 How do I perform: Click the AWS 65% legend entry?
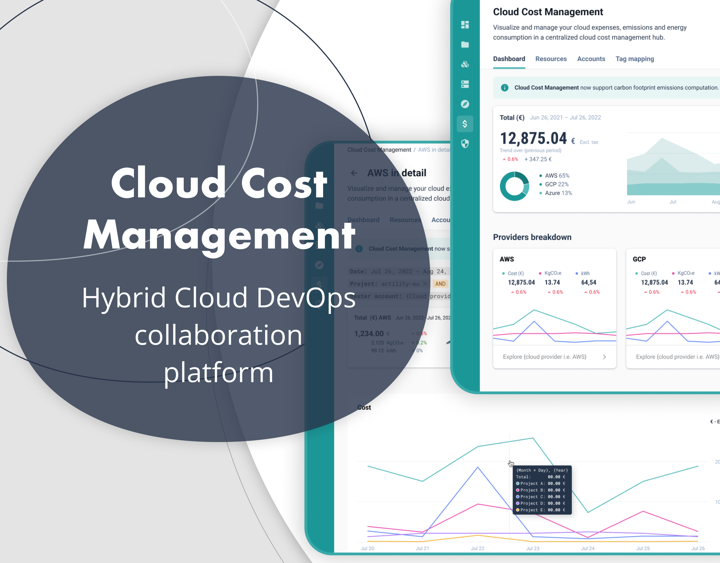[x=554, y=176]
